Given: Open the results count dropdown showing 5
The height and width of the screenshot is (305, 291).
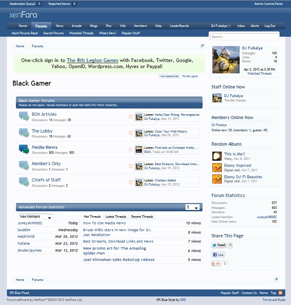Looking at the screenshot, I should [x=193, y=207].
